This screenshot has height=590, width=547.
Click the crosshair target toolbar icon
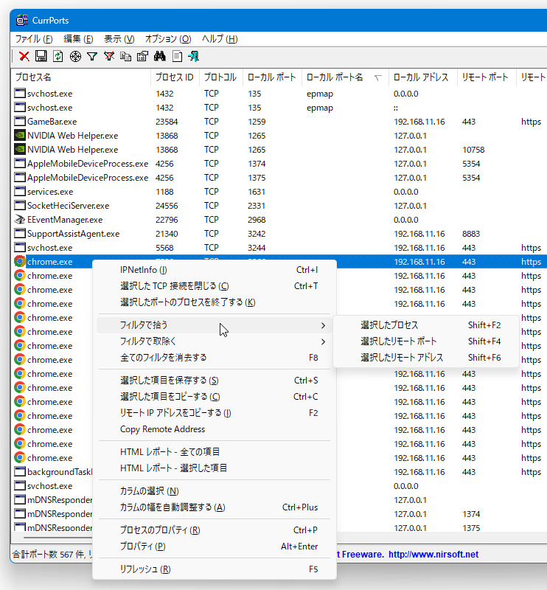pyautogui.click(x=75, y=57)
